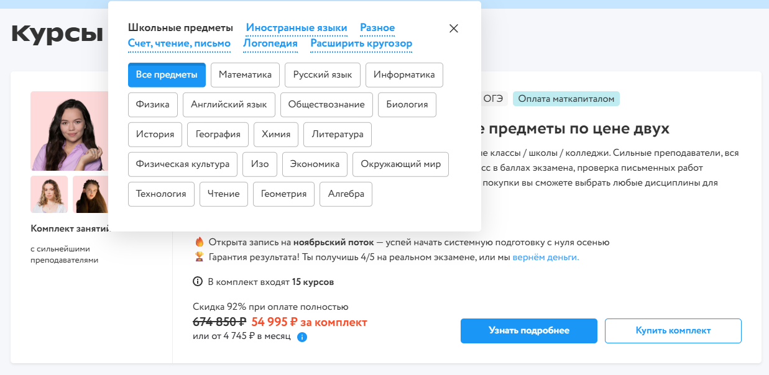769x375 pixels.
Task: Switch to 'Иностранные языки' category tab
Action: tap(297, 28)
